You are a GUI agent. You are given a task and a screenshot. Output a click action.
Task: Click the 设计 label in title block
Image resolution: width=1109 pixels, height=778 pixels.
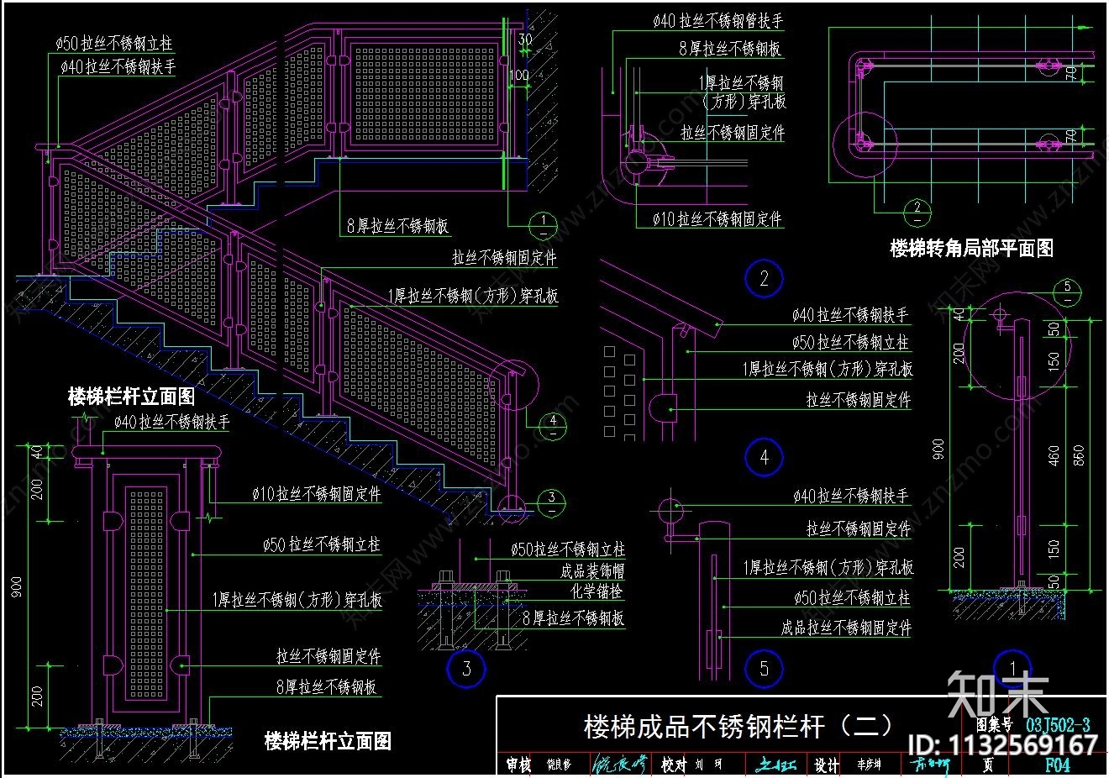click(x=826, y=765)
